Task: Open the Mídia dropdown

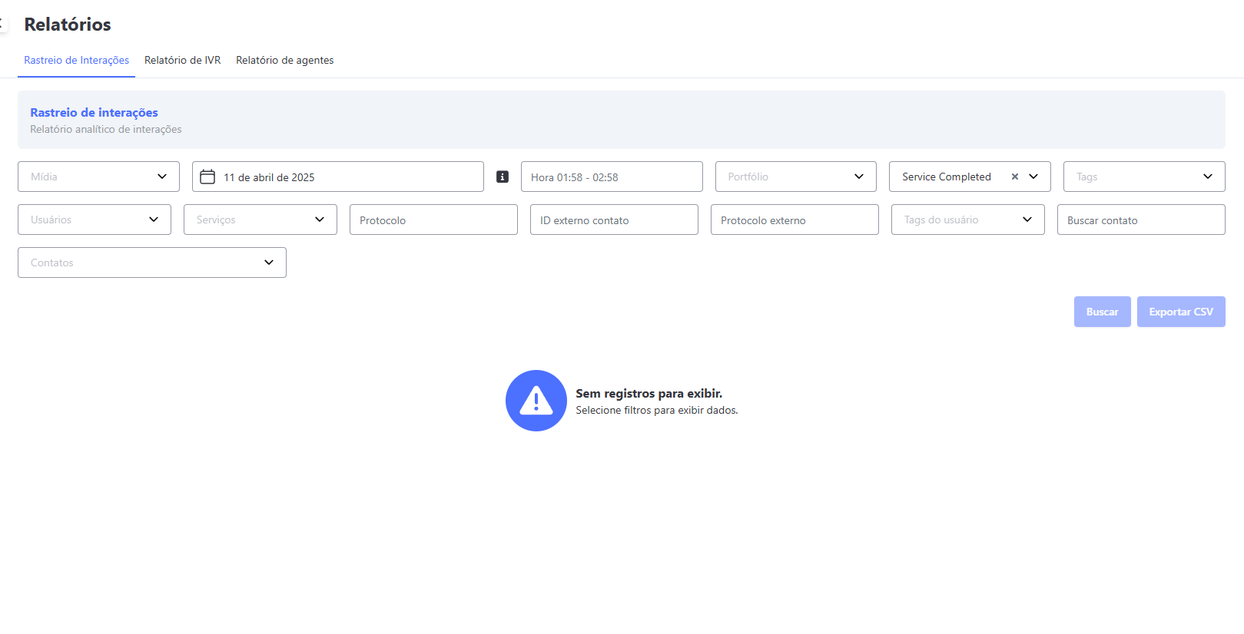Action: click(x=98, y=177)
